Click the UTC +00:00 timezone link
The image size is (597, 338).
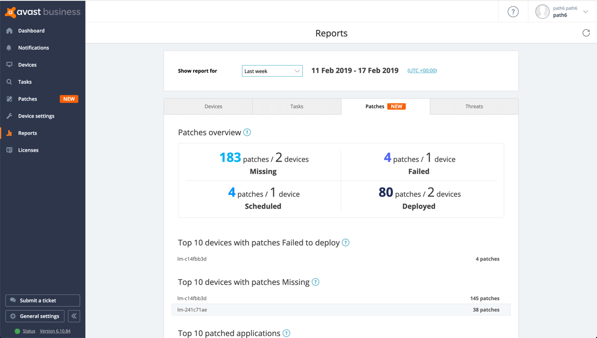[x=422, y=70]
